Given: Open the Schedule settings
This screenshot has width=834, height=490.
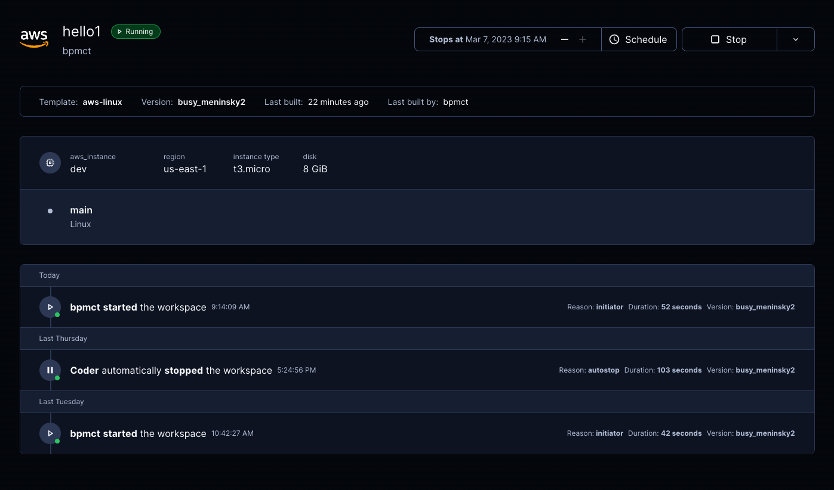Looking at the screenshot, I should (639, 39).
